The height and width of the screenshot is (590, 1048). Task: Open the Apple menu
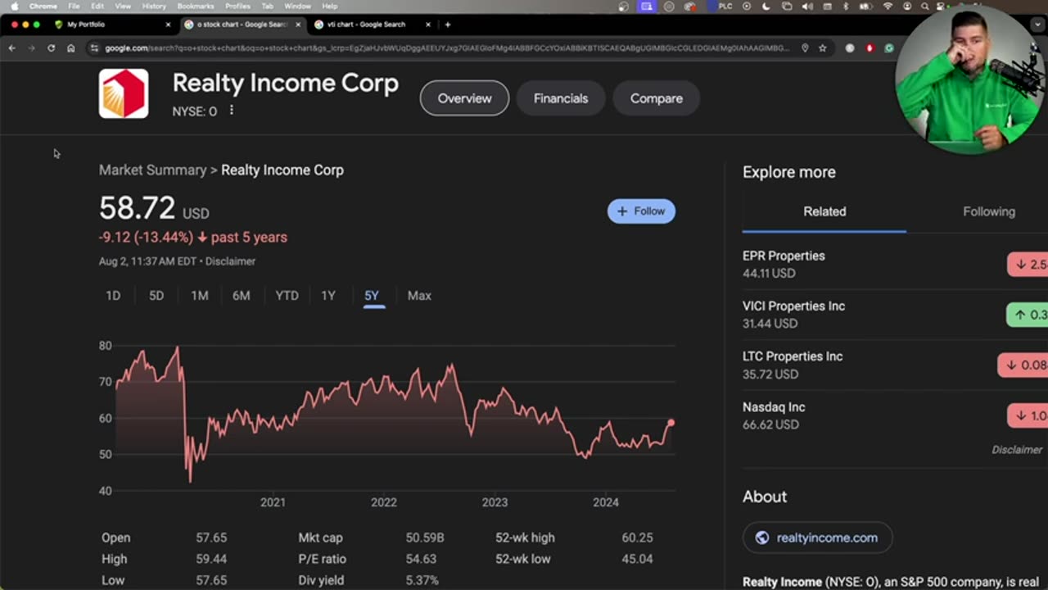click(x=14, y=6)
